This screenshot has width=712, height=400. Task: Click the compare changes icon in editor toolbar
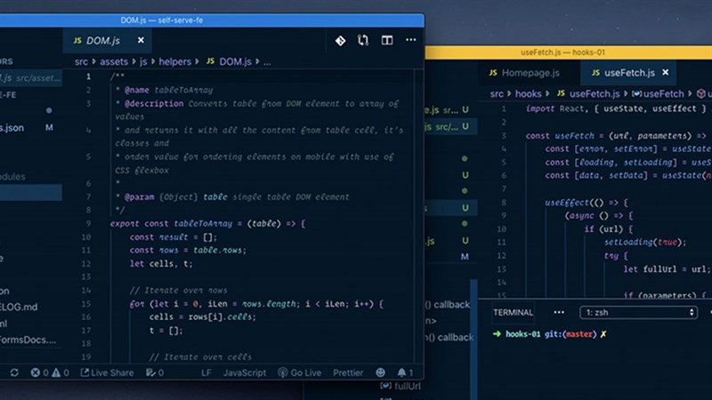click(363, 40)
